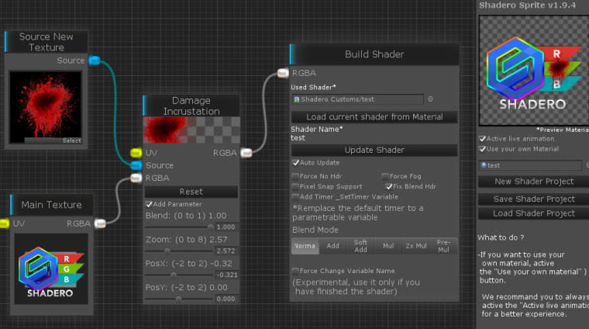Select the Add blend mode
Viewport: 589px width, 329px height.
click(x=332, y=246)
